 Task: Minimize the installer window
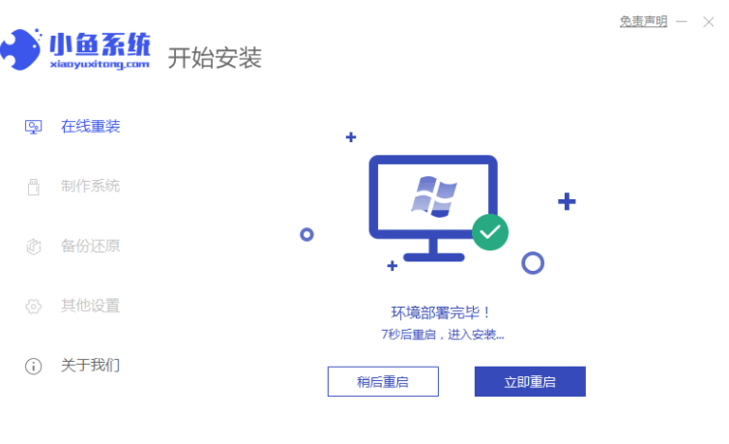(682, 22)
